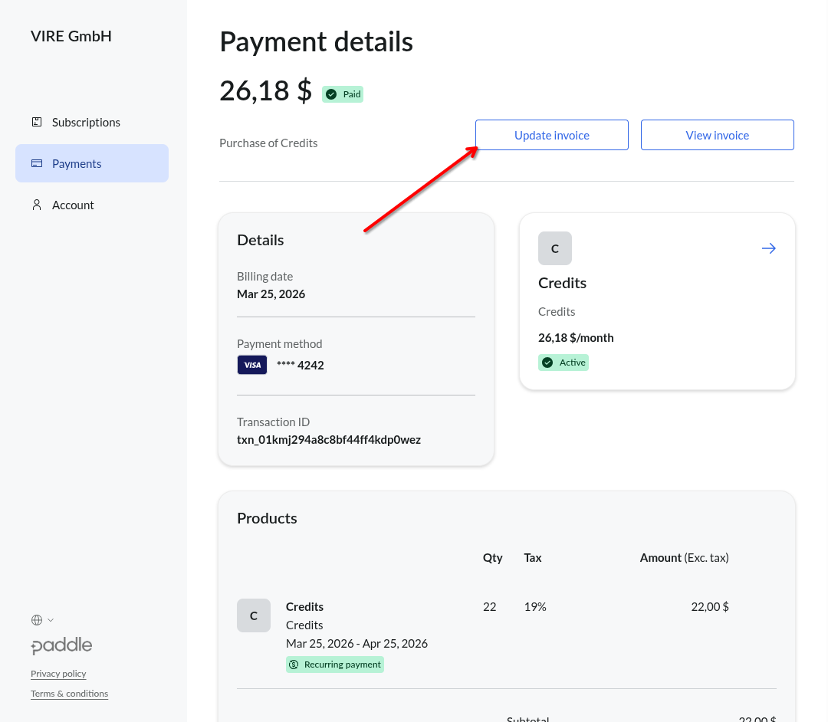Click the Paddle logo
The width and height of the screenshot is (828, 722).
(61, 645)
